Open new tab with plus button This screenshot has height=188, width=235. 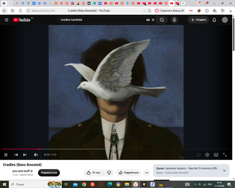pos(183,3)
